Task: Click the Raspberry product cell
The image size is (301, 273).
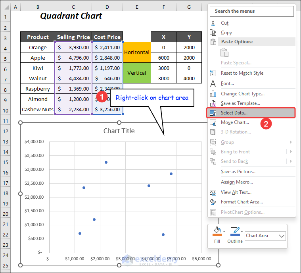Action: [38, 89]
